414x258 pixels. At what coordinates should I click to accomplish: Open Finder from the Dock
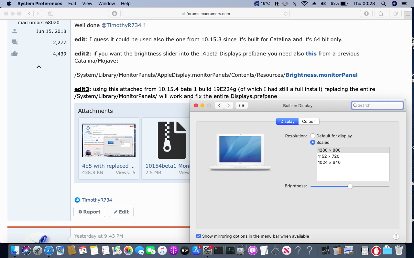coord(15,250)
